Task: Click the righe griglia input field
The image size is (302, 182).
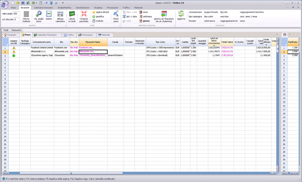Action: coord(16,14)
